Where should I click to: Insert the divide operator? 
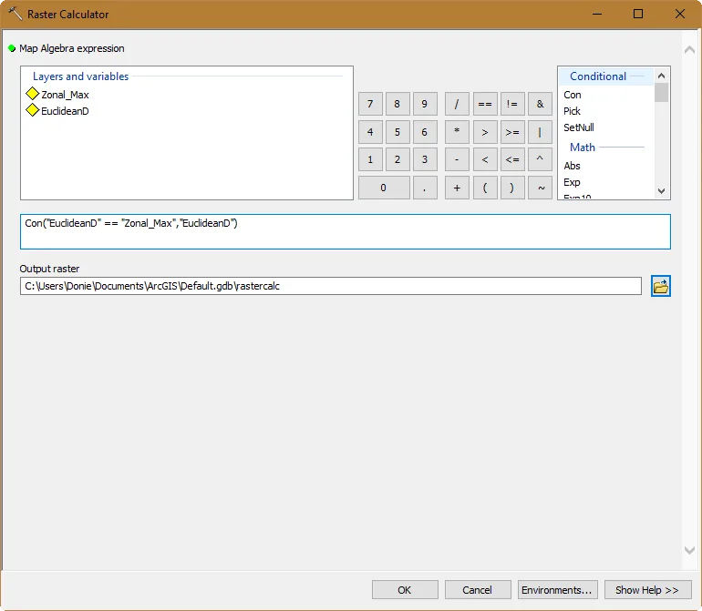click(x=457, y=104)
